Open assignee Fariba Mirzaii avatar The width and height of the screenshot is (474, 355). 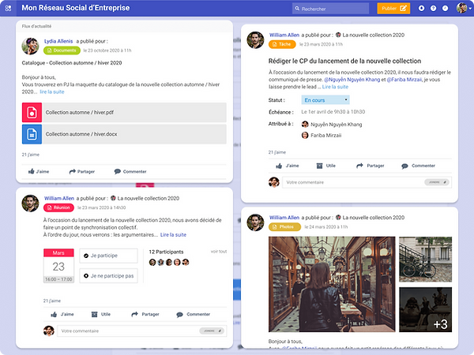click(305, 135)
